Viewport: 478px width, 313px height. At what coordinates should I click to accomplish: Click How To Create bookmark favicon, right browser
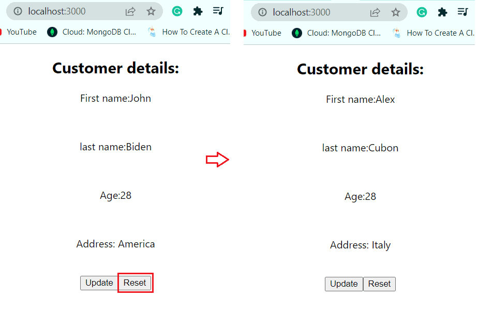pos(397,33)
